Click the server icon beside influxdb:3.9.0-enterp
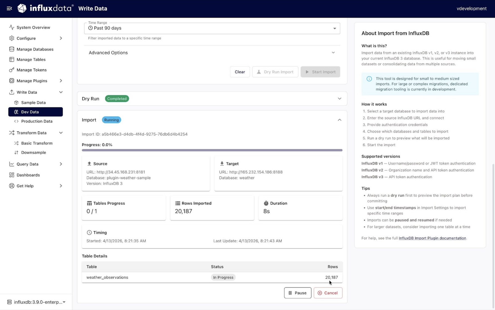This screenshot has height=310, width=495. [x=9, y=302]
